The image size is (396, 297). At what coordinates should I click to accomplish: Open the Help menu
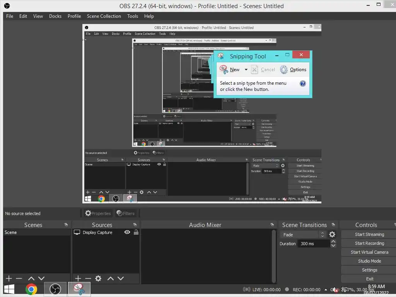point(149,16)
